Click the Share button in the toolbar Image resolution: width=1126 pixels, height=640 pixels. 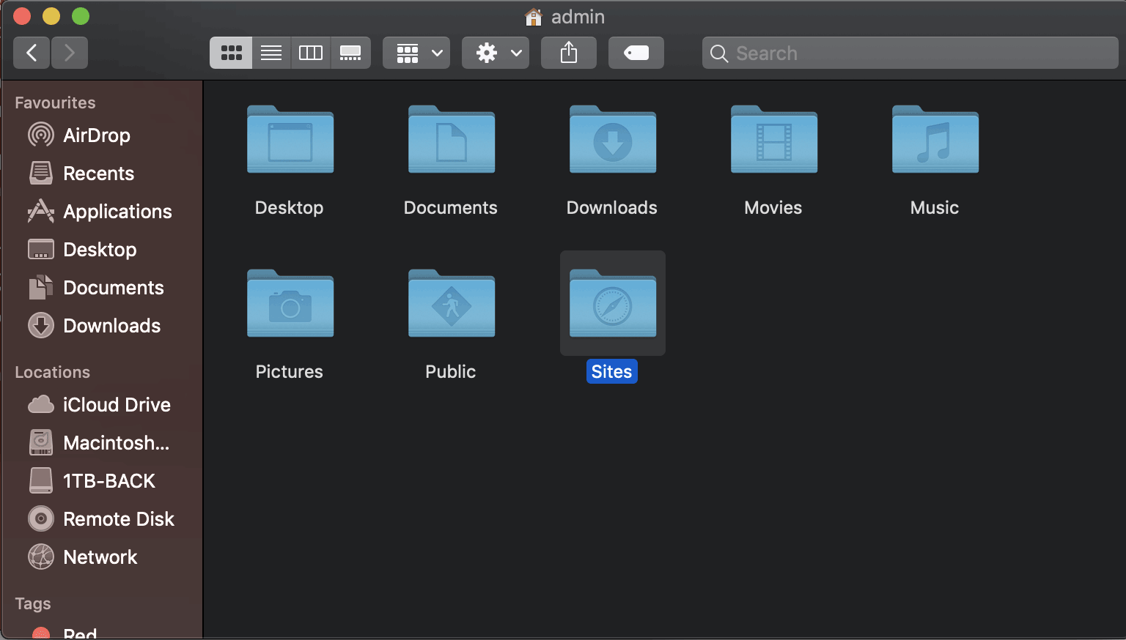[x=569, y=53]
